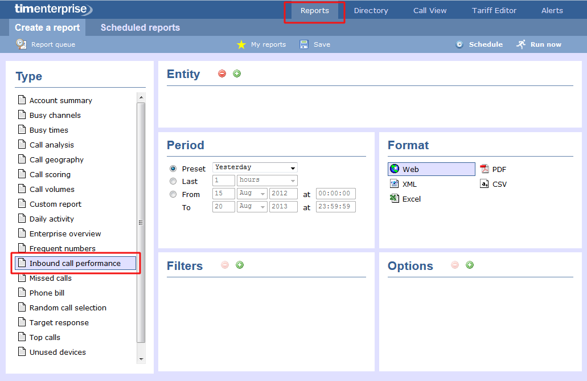Screen dimensions: 587x381
Task: Add an entity using the green plus icon
Action: [236, 73]
